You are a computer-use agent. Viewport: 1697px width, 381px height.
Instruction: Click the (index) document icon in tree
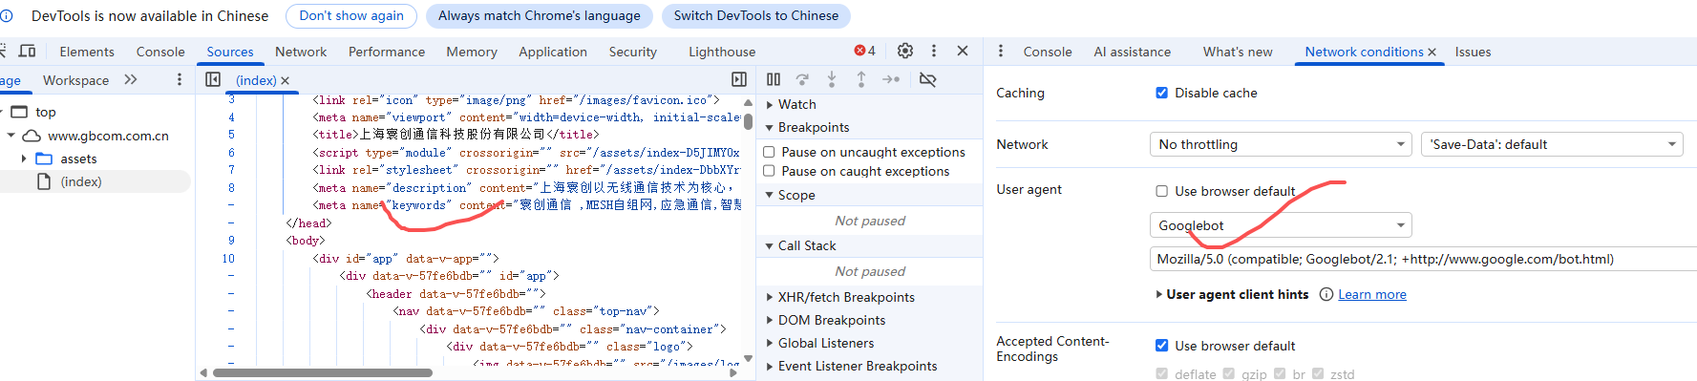click(44, 181)
